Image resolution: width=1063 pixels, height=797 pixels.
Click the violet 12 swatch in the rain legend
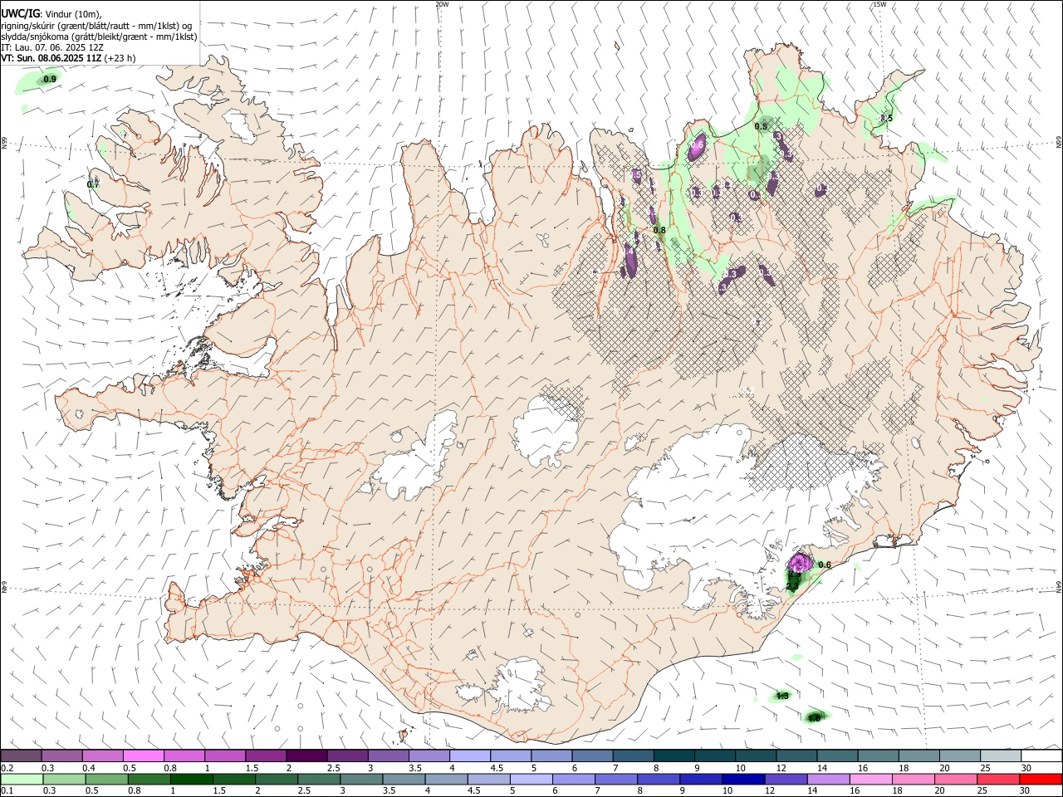coord(786,779)
